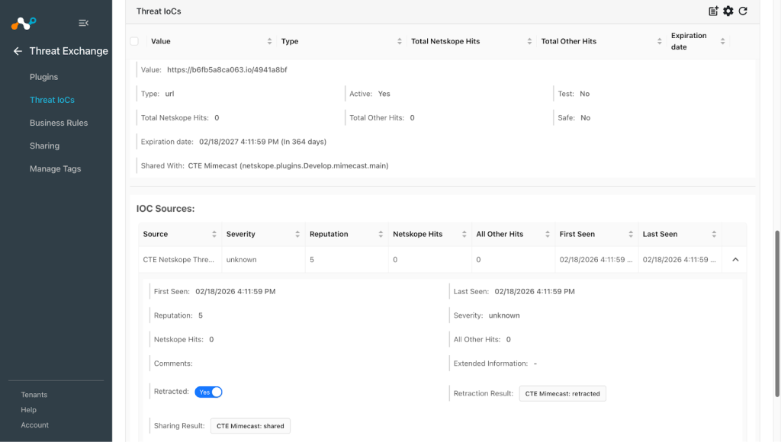
Task: Toggle the select-all checkbox in table header
Action: (134, 41)
